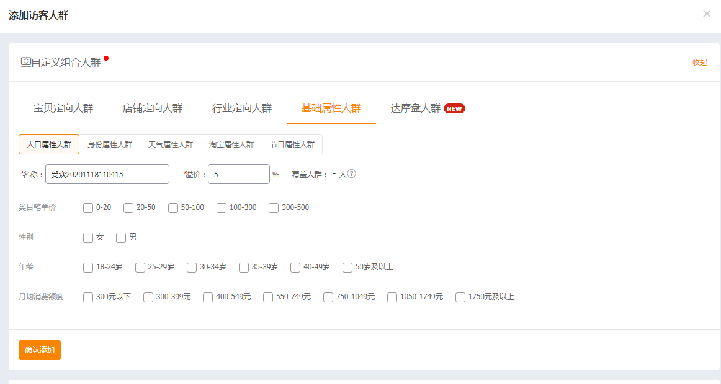
Task: Tick the 女 gender checkbox
Action: click(88, 238)
